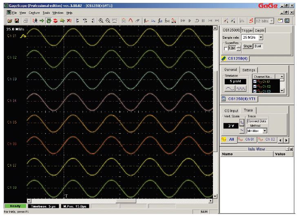The image size is (297, 216).
Task: Click the Connect Dots trace button
Action: (257, 121)
